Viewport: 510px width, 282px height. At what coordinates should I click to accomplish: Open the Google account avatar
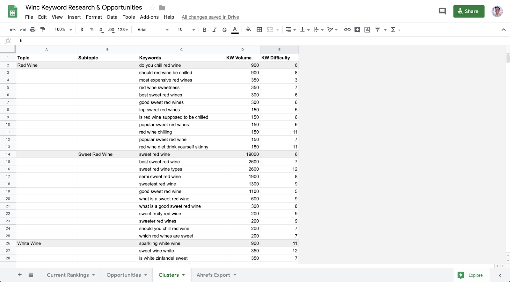coord(497,11)
